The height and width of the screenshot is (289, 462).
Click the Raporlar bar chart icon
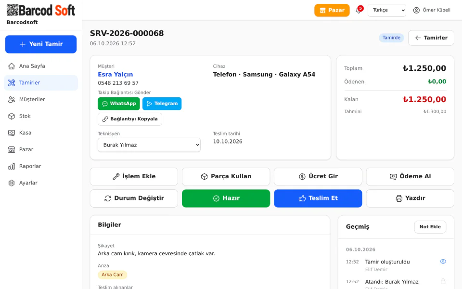(x=12, y=166)
